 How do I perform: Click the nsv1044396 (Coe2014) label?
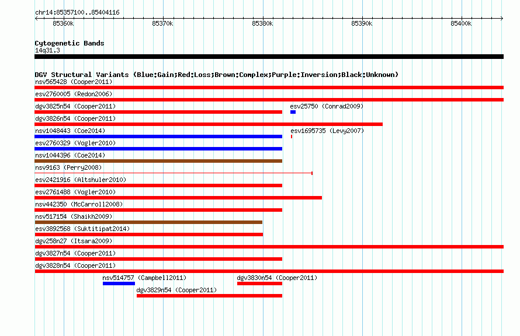coord(70,155)
